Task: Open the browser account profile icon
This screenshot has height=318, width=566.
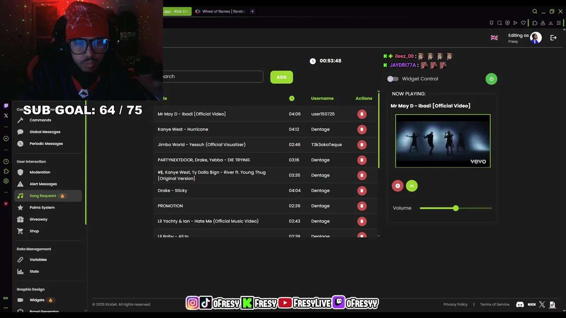Action: pyautogui.click(x=543, y=23)
